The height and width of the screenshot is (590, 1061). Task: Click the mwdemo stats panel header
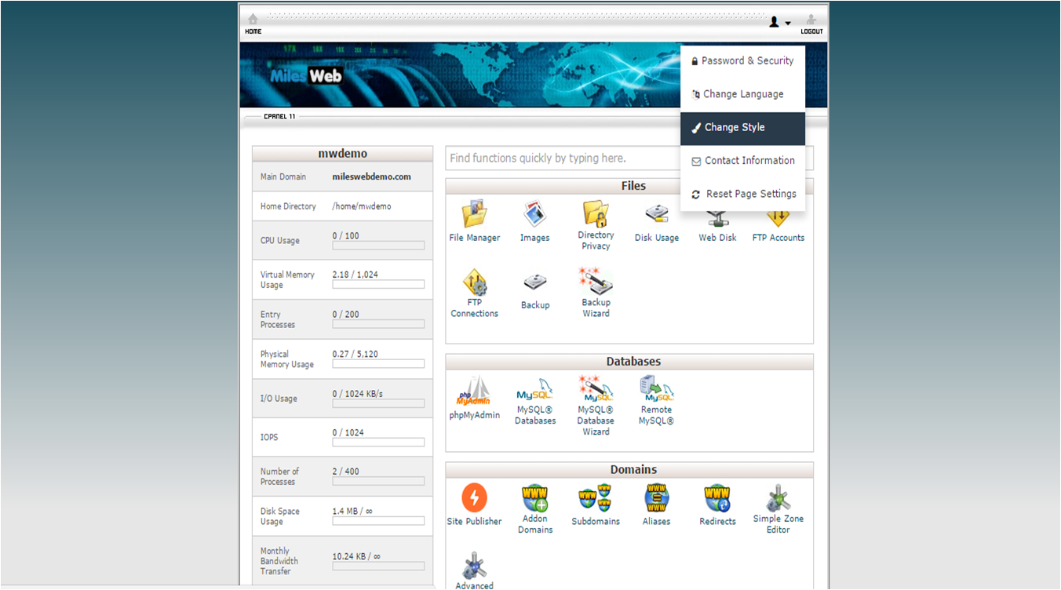click(x=342, y=154)
